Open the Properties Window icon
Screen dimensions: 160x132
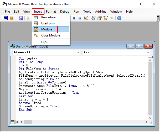point(100,18)
